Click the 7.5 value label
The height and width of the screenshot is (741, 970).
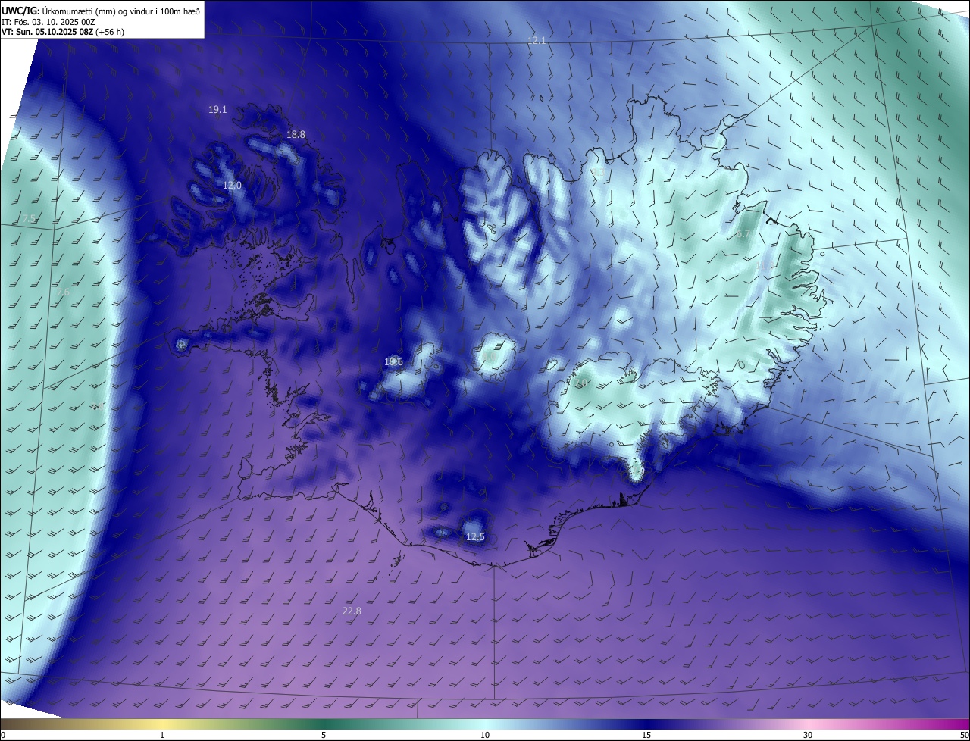(29, 219)
